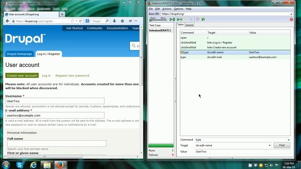Viewport: 301px width, 169px height.
Task: Open the Firefox toolbar overflow dropdown arrow
Action: click(136, 21)
